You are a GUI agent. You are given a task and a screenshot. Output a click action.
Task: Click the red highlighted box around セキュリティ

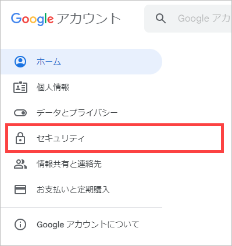[115, 138]
